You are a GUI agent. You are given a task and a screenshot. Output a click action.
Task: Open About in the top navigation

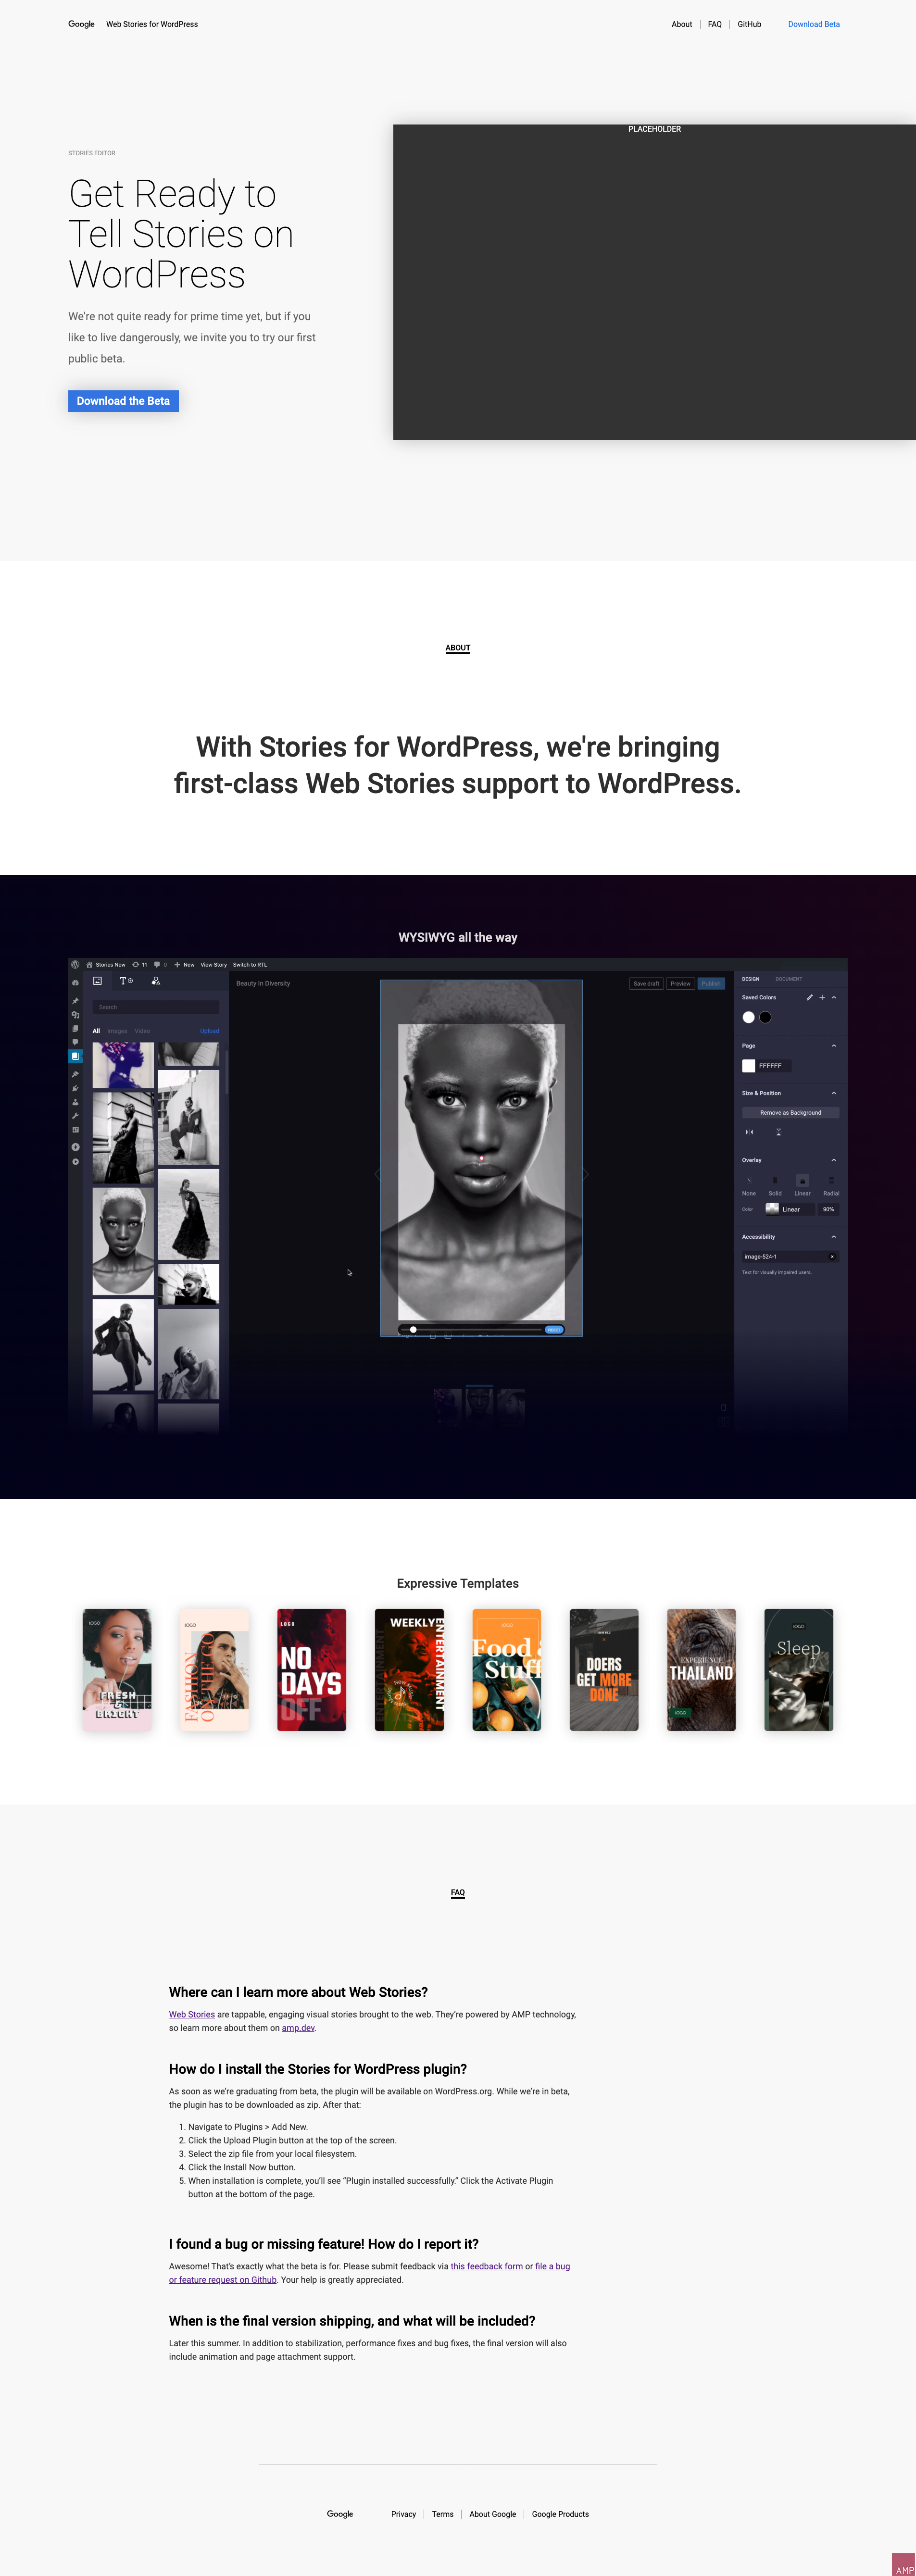682,24
